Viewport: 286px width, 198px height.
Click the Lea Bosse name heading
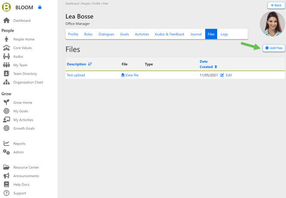click(x=80, y=16)
